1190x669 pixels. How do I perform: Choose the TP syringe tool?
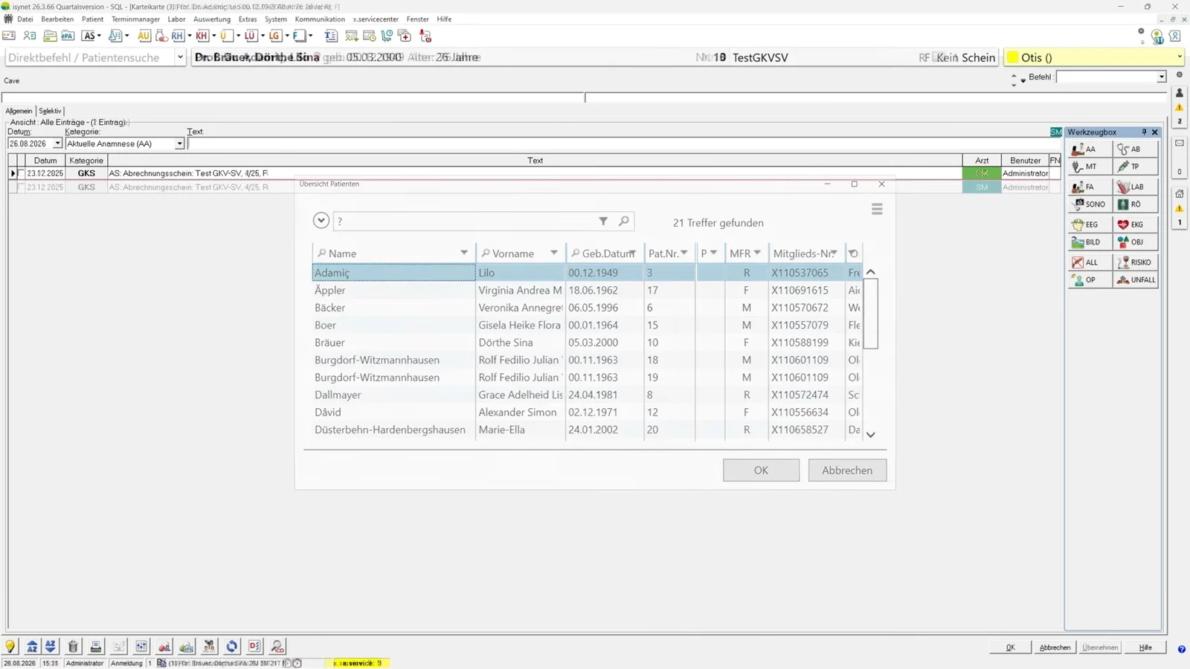click(x=1135, y=167)
